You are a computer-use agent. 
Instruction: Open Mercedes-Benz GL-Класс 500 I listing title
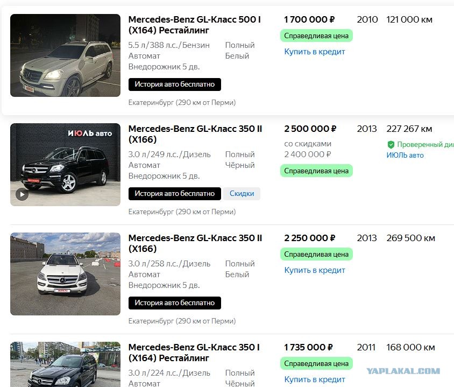pyautogui.click(x=195, y=25)
